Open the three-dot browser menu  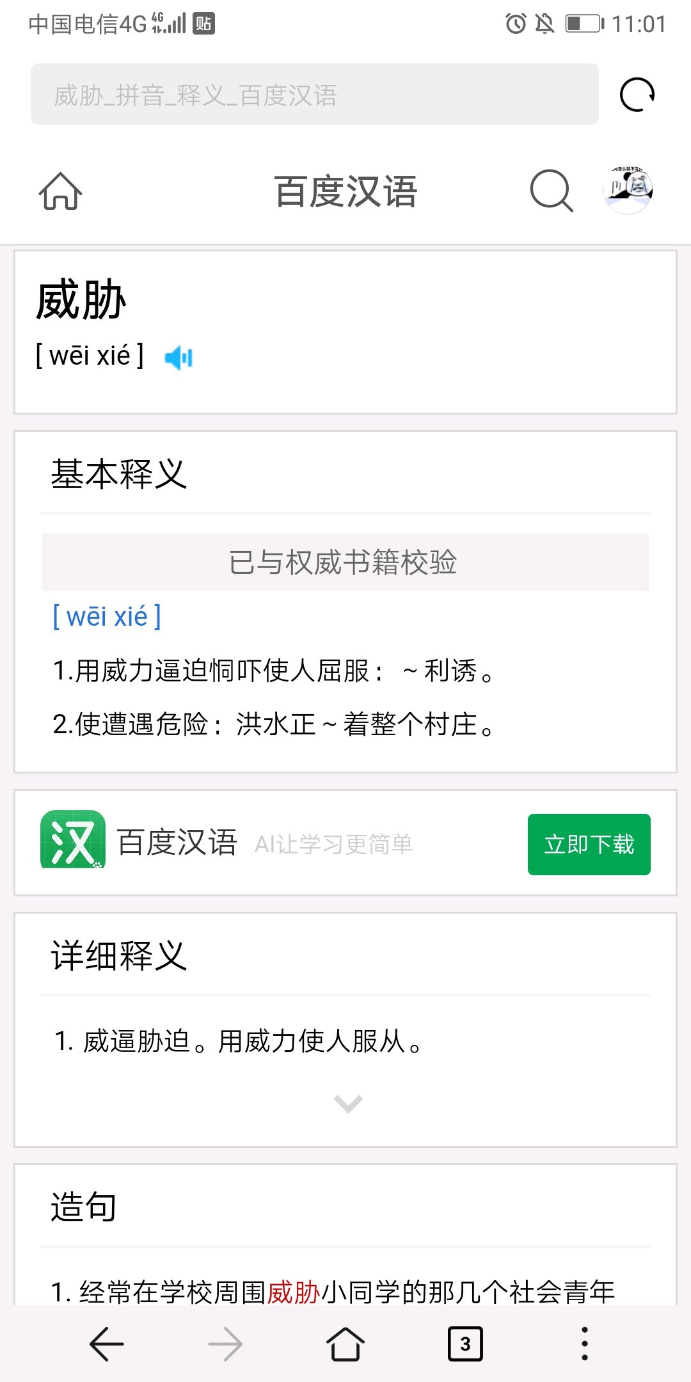pyautogui.click(x=584, y=1344)
